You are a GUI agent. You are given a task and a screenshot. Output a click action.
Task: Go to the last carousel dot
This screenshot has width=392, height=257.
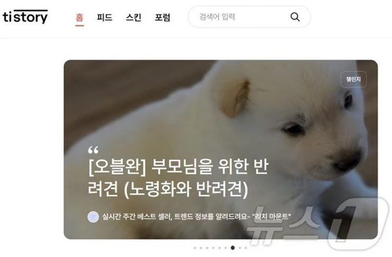(246, 248)
